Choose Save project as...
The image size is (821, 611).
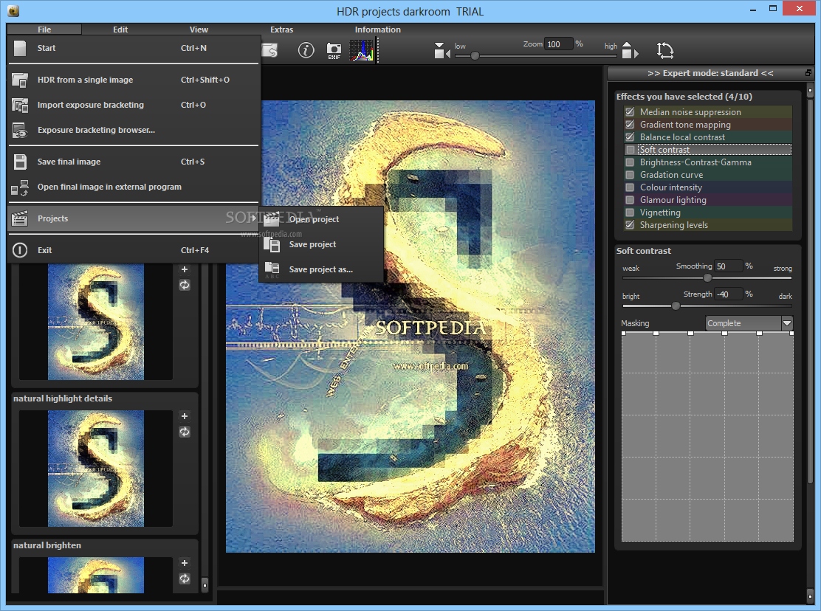[321, 269]
